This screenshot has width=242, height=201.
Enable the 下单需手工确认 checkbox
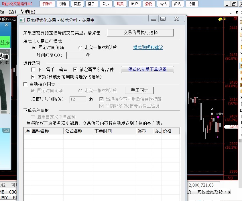coord(34,69)
